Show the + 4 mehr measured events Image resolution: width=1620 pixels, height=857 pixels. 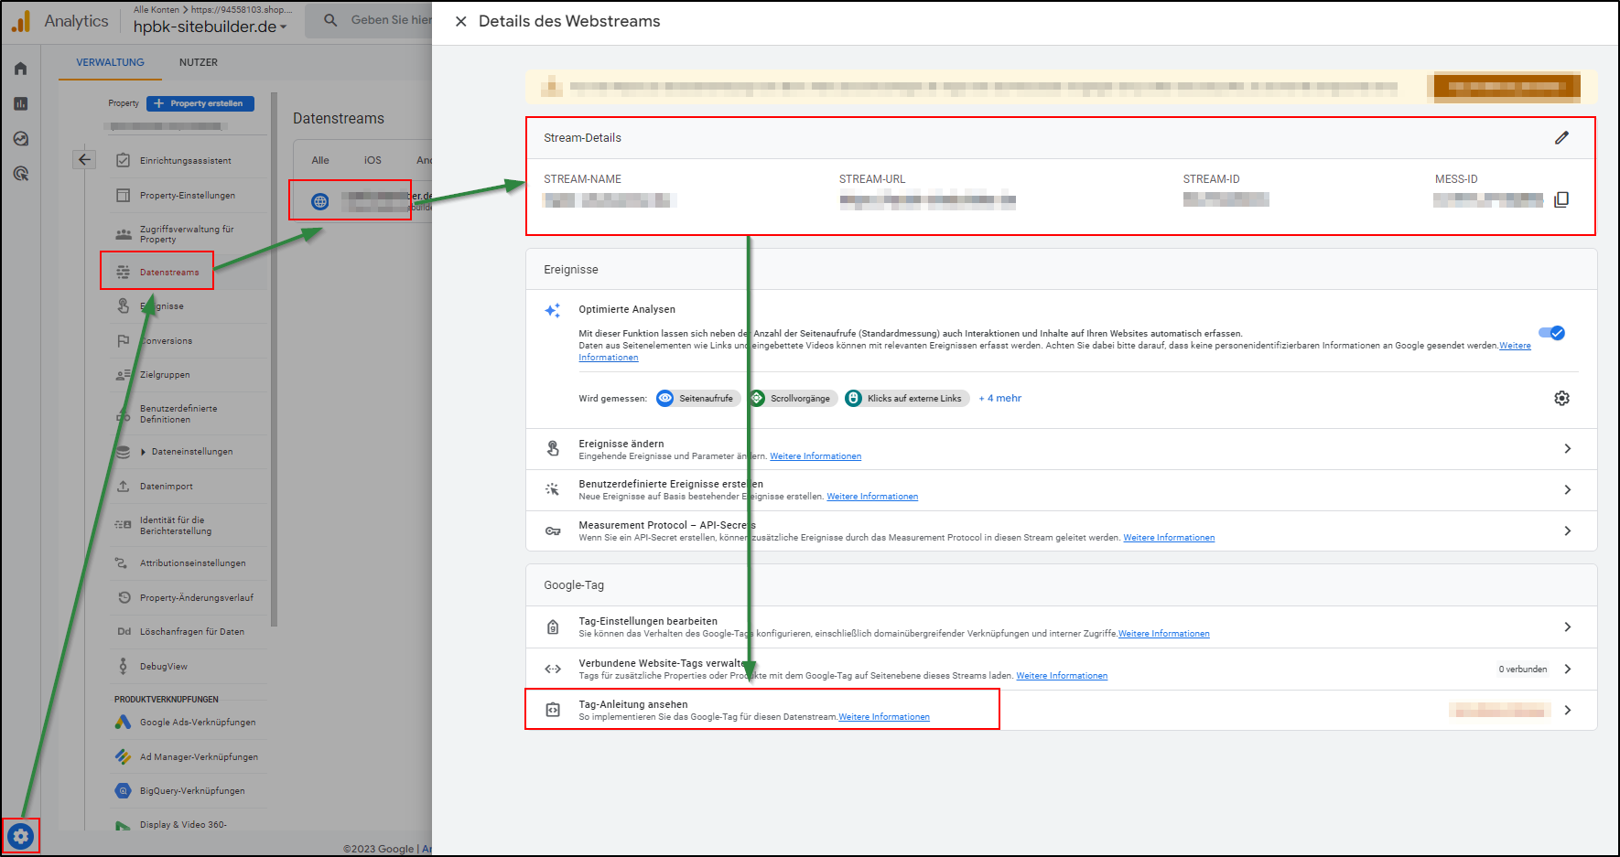[999, 398]
